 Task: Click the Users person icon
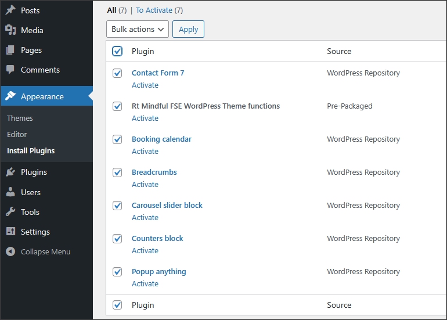coord(10,192)
